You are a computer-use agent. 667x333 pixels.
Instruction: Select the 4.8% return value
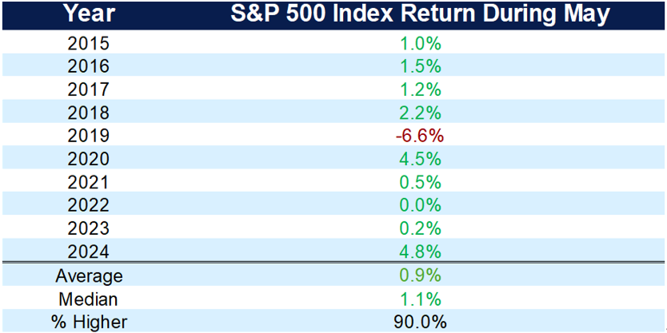click(x=419, y=252)
